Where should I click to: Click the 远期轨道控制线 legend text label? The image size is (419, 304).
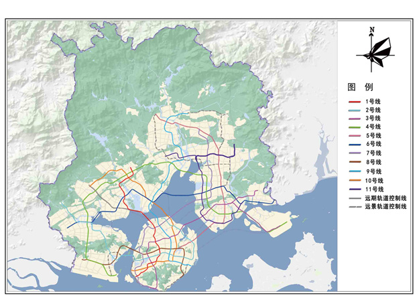coord(387,198)
